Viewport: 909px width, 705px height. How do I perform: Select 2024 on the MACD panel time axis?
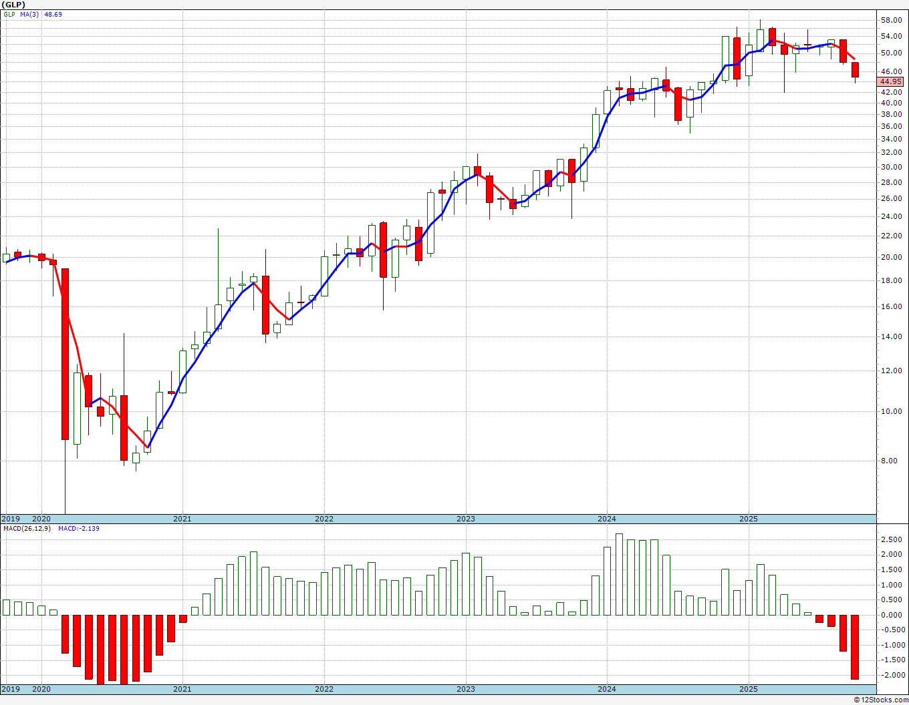(607, 689)
